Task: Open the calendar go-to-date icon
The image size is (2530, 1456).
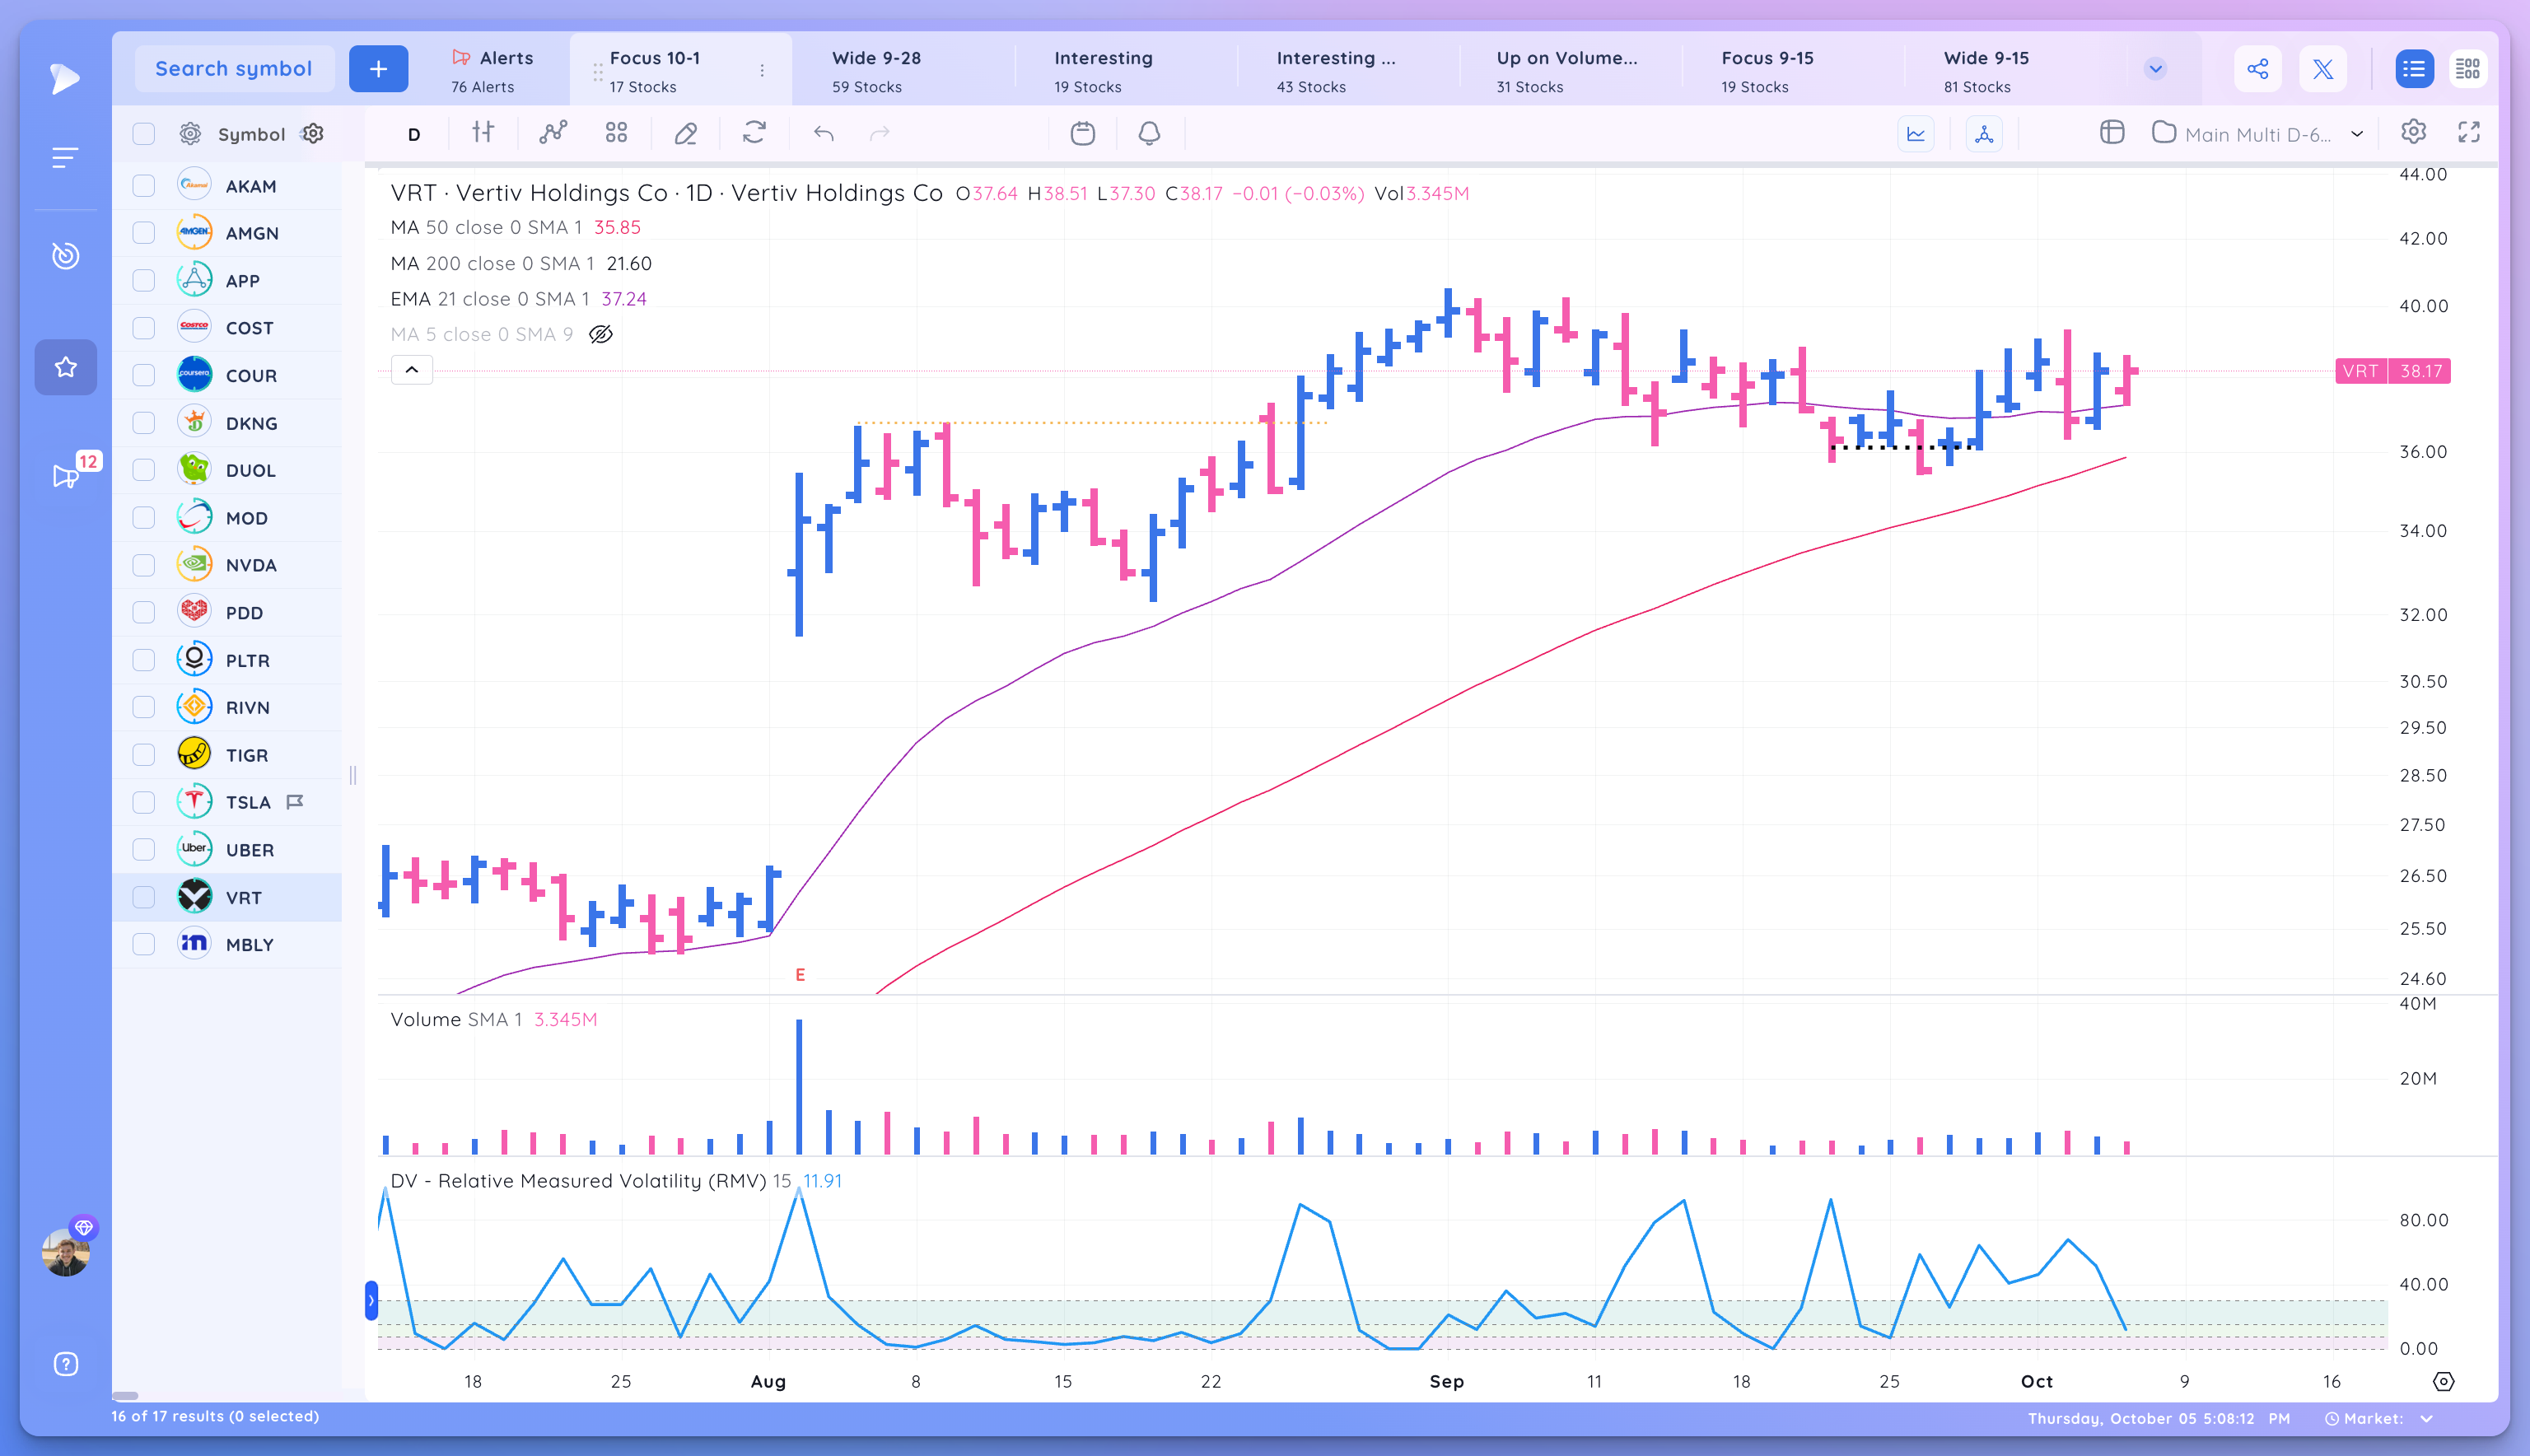Action: [1083, 133]
